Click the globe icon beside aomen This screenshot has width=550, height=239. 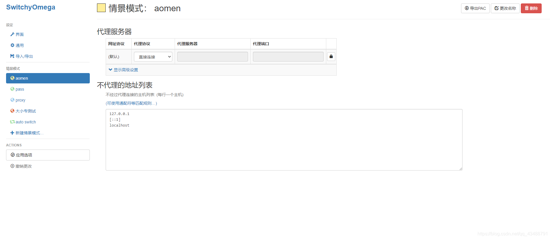click(12, 78)
